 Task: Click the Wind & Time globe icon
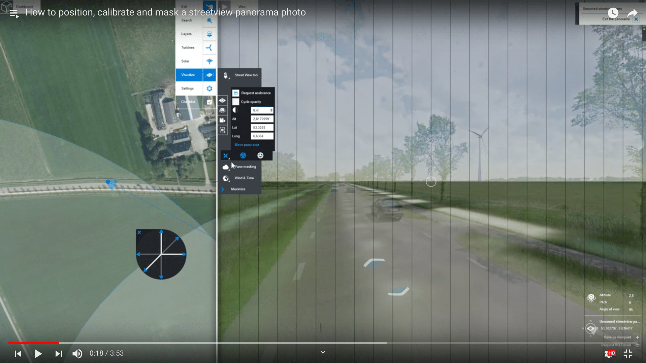[x=226, y=178]
